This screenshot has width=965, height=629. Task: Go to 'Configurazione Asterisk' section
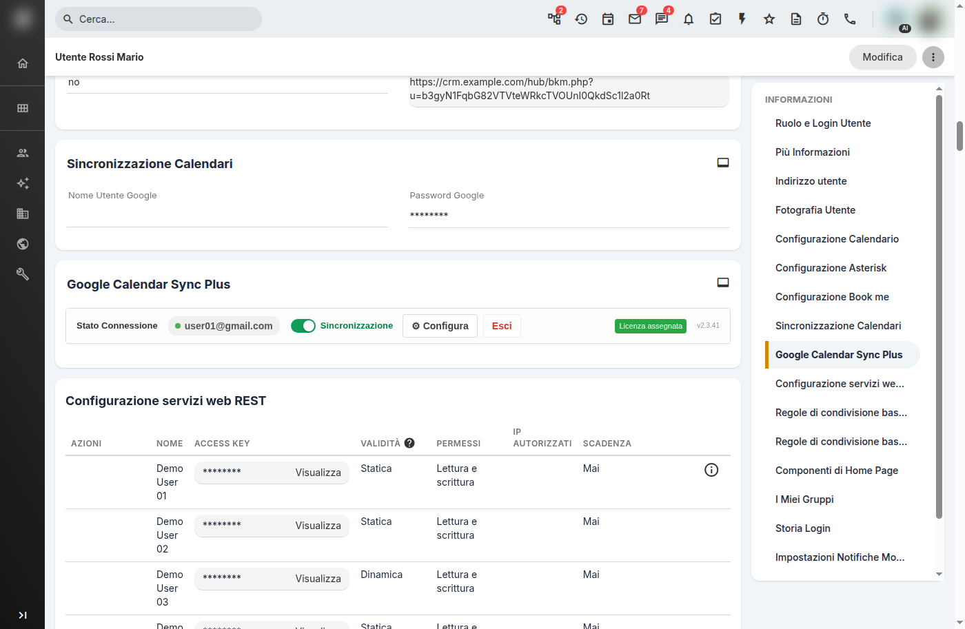(x=831, y=268)
